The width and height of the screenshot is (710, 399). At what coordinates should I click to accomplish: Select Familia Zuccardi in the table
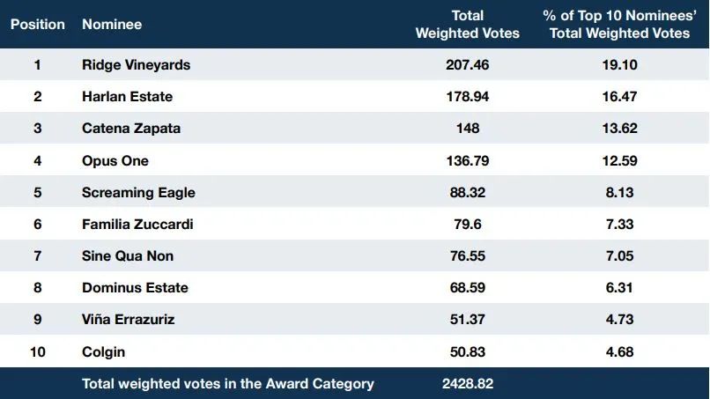click(137, 225)
